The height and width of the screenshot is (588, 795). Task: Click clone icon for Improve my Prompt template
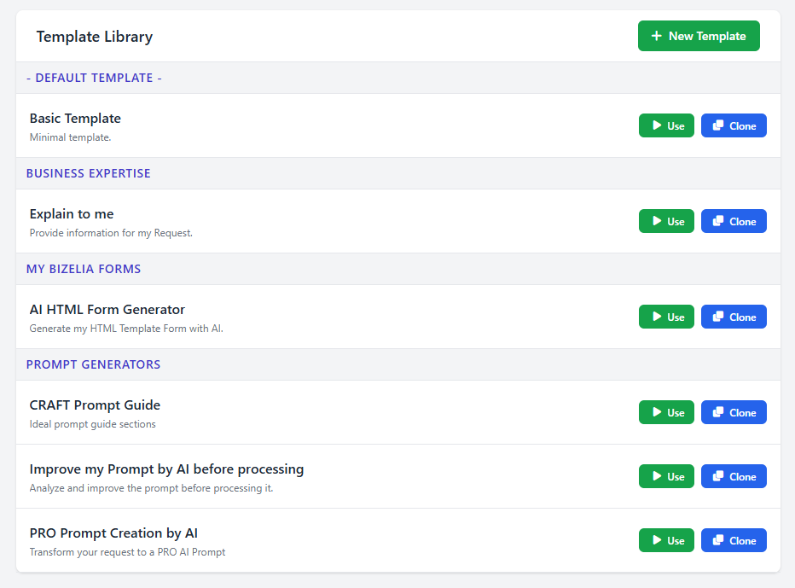(x=718, y=476)
